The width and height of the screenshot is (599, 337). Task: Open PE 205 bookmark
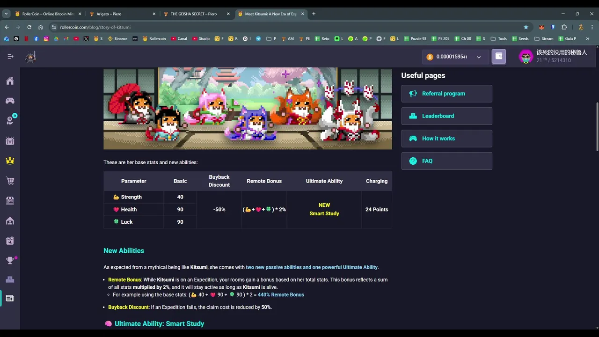(440, 39)
